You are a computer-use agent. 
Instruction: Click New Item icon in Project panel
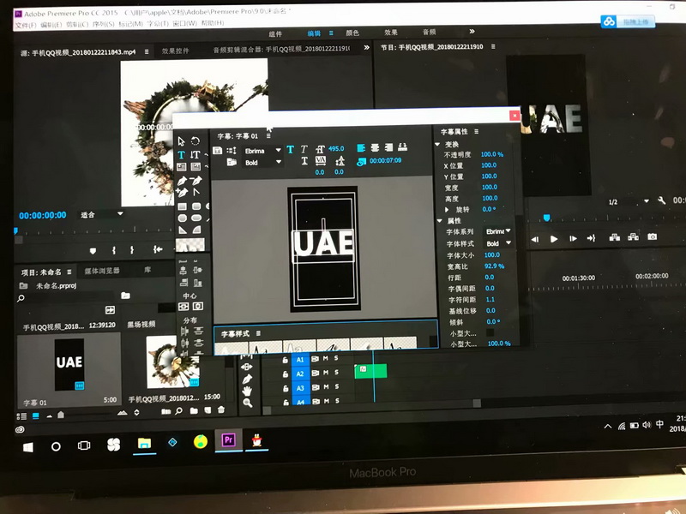pyautogui.click(x=208, y=410)
